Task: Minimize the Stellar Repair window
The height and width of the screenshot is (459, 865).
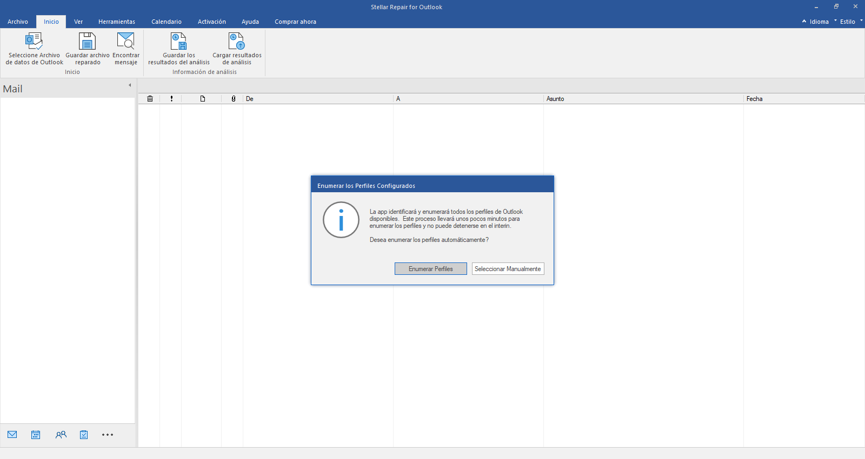Action: [x=816, y=6]
